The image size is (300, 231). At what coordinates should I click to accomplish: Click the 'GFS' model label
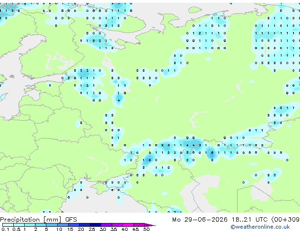pyautogui.click(x=71, y=220)
